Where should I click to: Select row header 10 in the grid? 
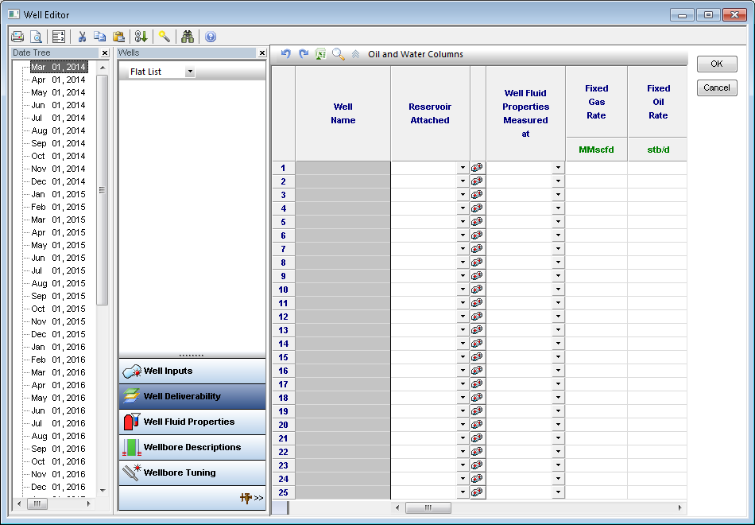[x=283, y=290]
